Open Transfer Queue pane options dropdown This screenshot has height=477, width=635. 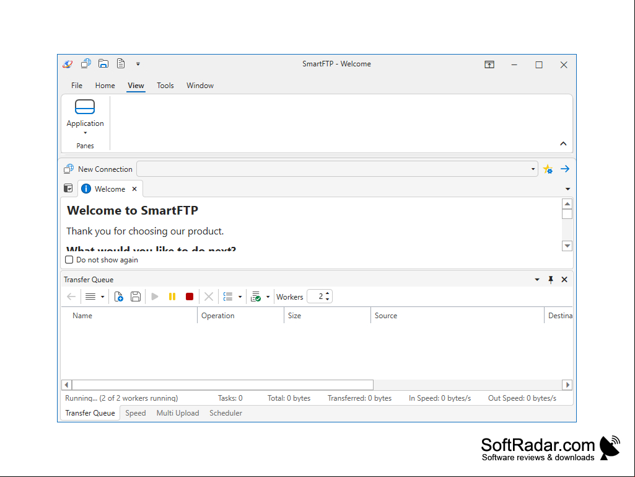click(x=537, y=280)
